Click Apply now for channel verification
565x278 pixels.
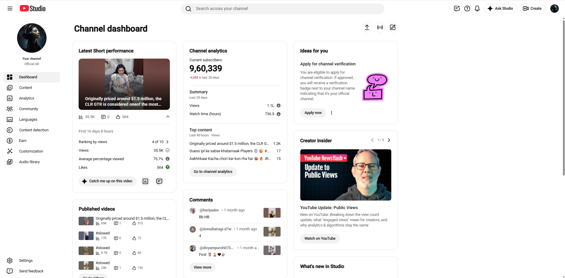313,113
